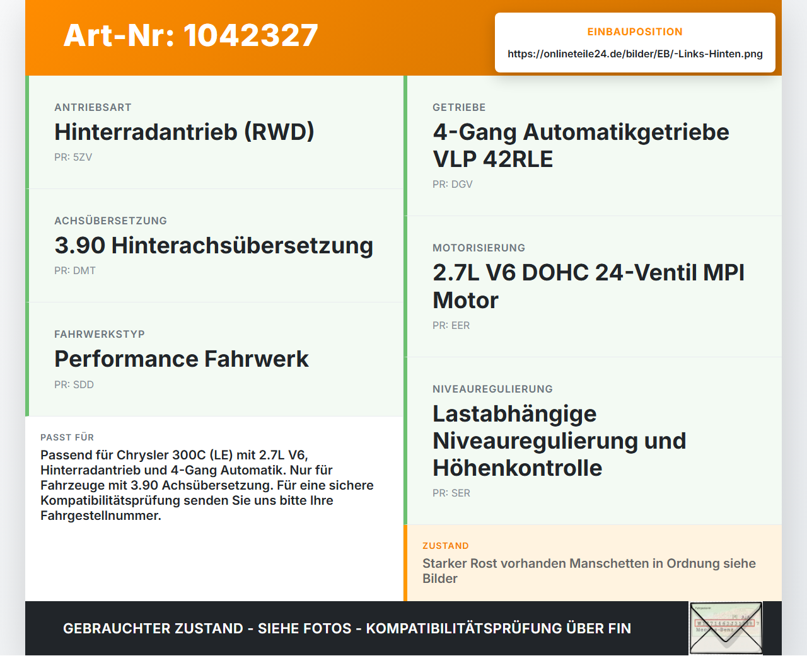Click the 'PR: 5ZV' code
The height and width of the screenshot is (656, 807).
73,157
